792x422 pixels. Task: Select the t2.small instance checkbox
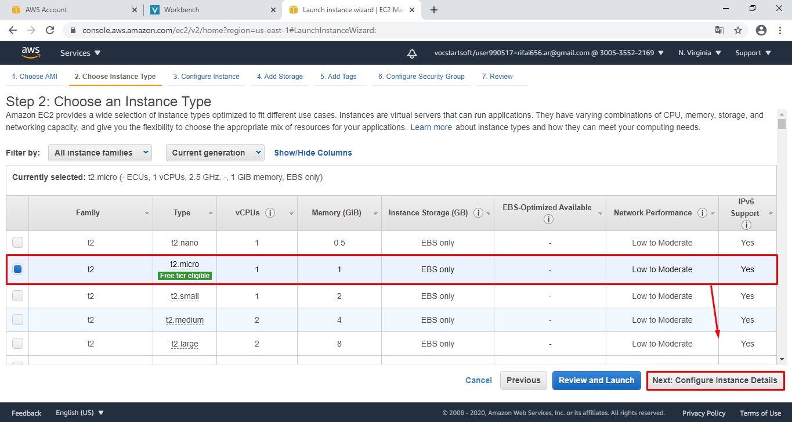click(18, 296)
